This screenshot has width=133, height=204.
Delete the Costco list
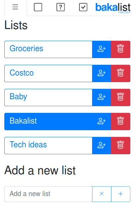coord(121,73)
